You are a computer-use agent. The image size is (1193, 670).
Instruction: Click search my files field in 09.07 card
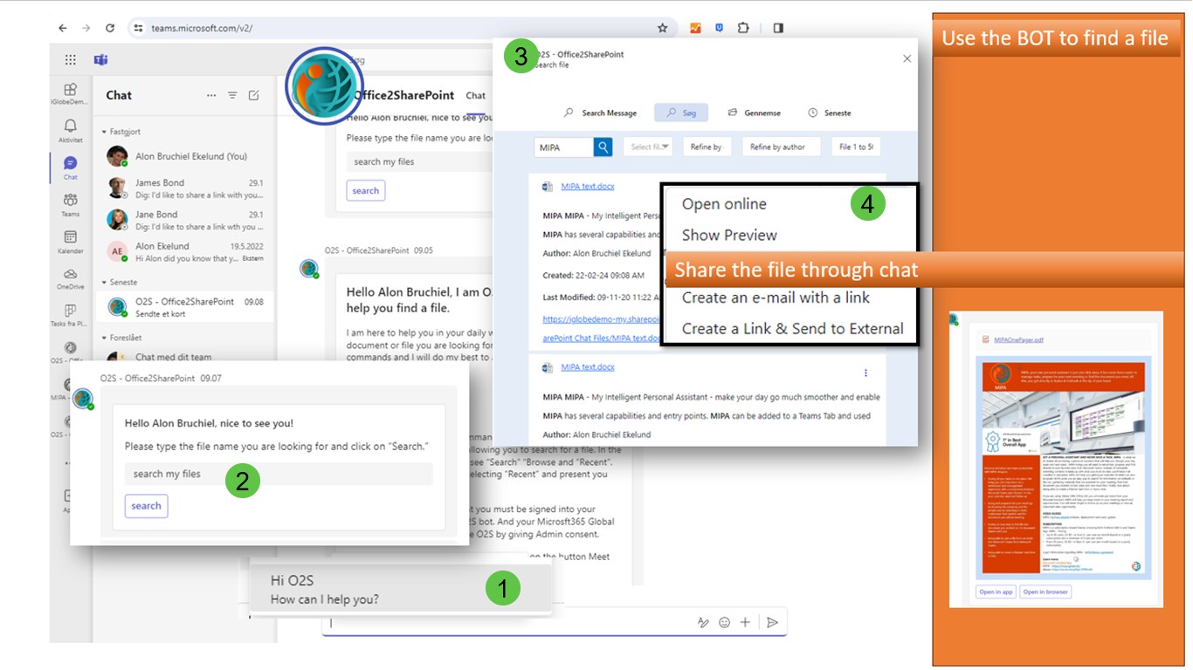[x=279, y=474]
